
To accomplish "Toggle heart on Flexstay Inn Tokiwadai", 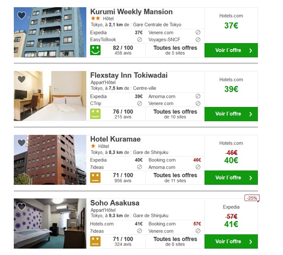I will pos(22,79).
